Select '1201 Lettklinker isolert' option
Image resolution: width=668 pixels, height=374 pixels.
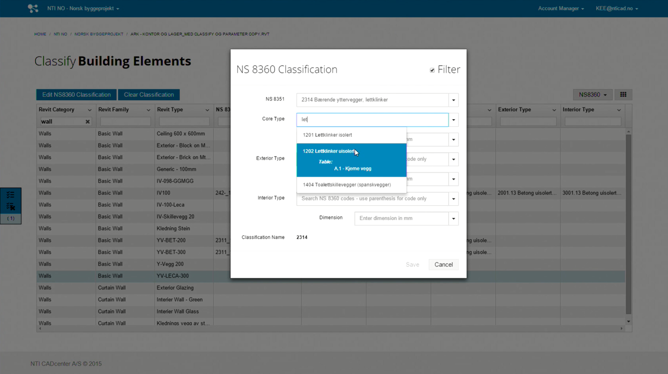(327, 135)
